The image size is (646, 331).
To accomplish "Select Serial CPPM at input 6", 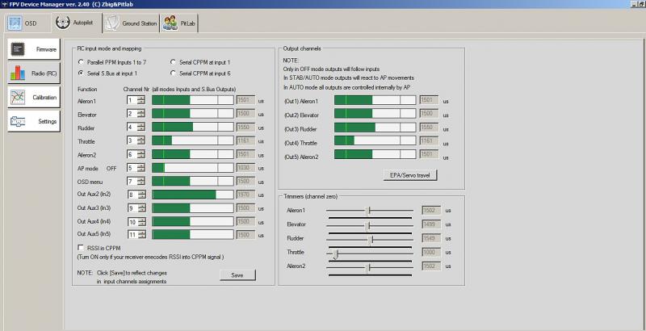I will (x=173, y=73).
